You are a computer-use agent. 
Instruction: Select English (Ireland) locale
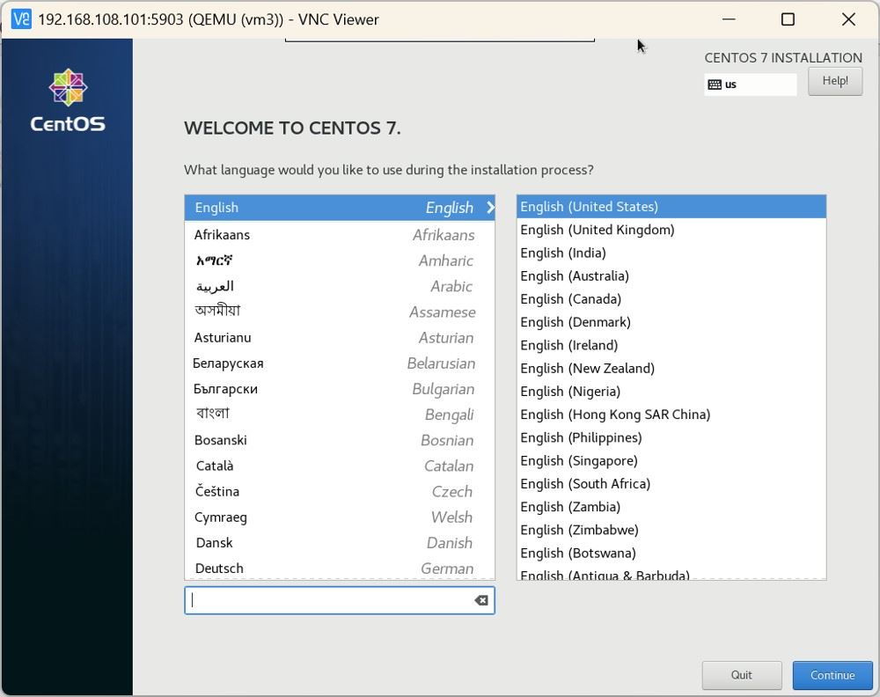pos(671,345)
